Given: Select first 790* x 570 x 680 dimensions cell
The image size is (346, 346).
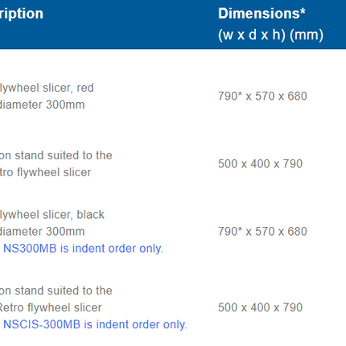Looking at the screenshot, I should pos(262,96).
